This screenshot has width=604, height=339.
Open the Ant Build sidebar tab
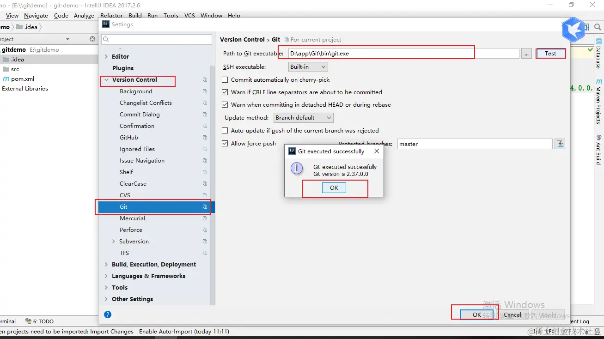pyautogui.click(x=598, y=149)
